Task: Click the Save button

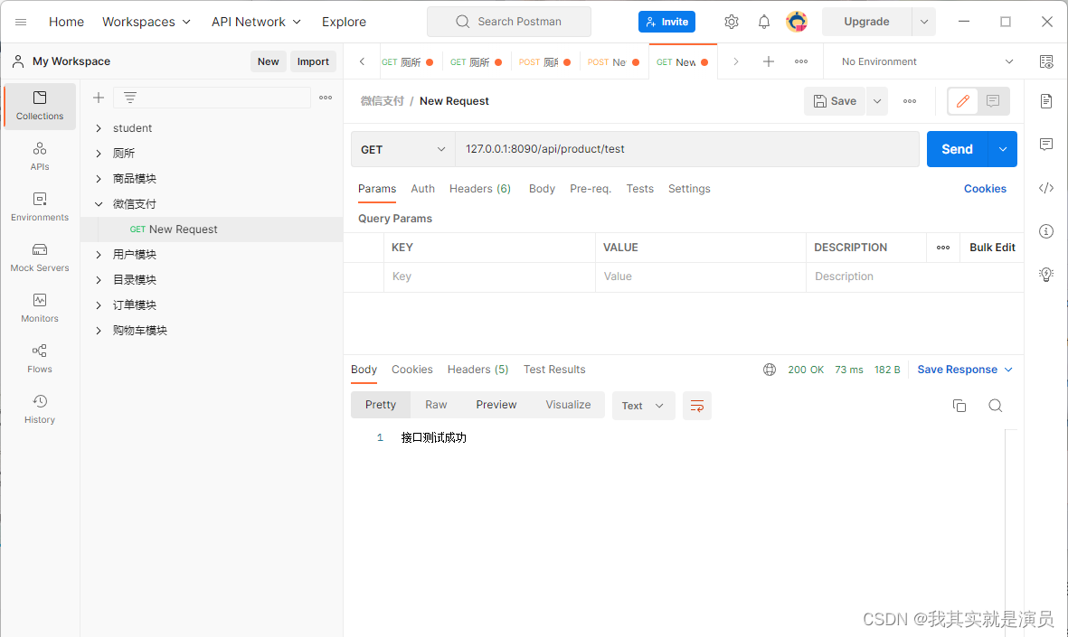Action: pos(835,101)
